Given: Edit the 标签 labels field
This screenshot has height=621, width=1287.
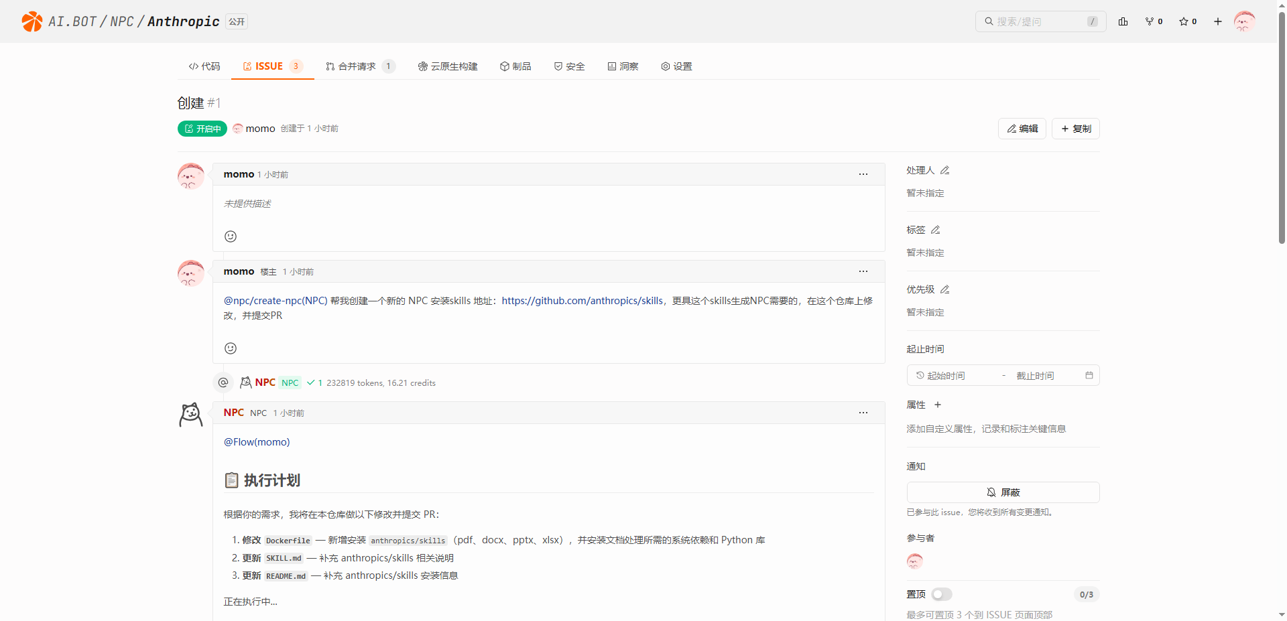Looking at the screenshot, I should click(x=936, y=230).
